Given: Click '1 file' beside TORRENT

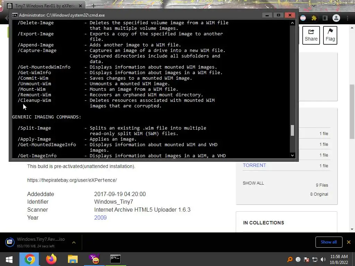Looking at the screenshot, I should click(x=324, y=166).
